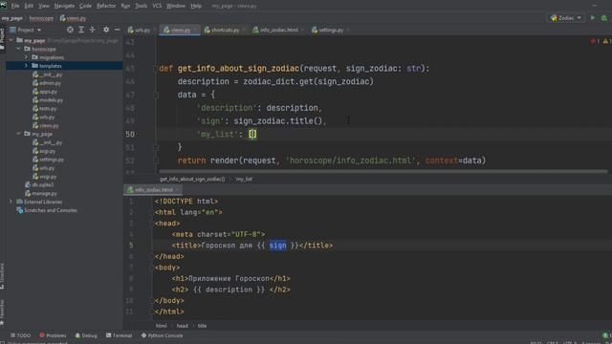
Task: Select Scratches and Consoles node
Action: click(47, 210)
